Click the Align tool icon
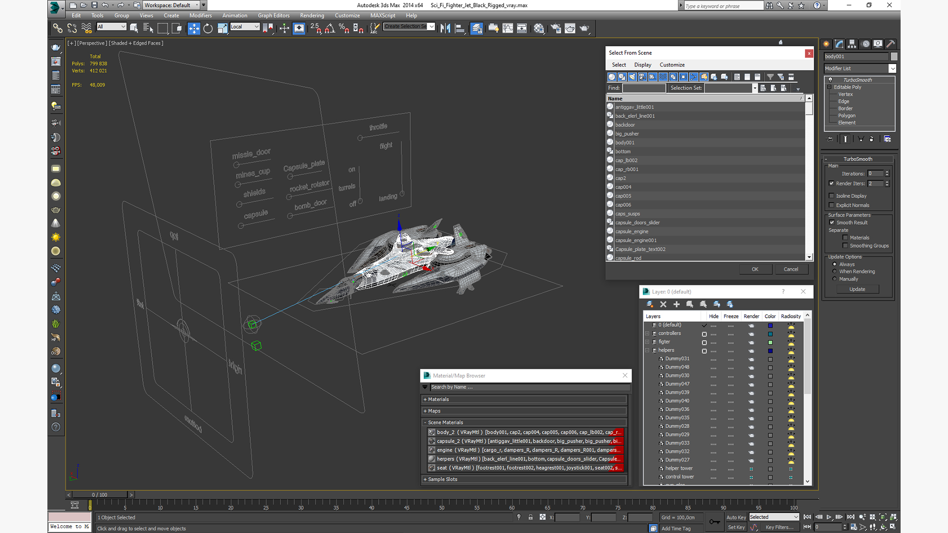The image size is (948, 533). pos(460,28)
